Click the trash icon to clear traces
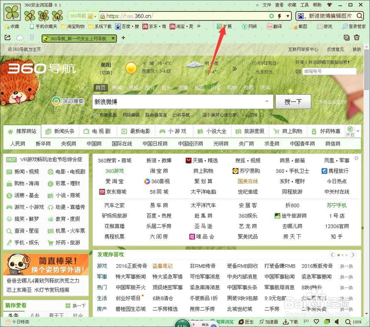Screen dimensions: 370x327 click(x=357, y=37)
